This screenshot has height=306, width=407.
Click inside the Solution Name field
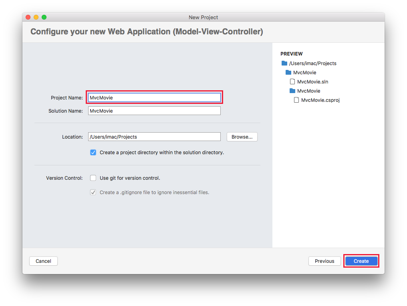pos(154,111)
